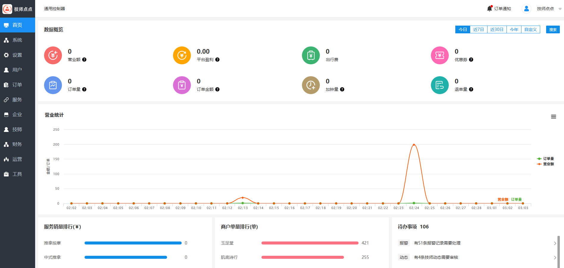Click the help icon beside 订单金额
The height and width of the screenshot is (268, 564).
217,89
